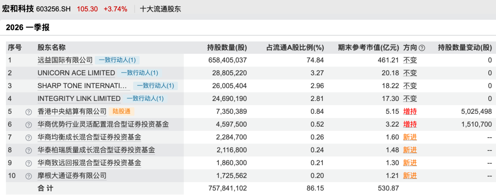
Task: Open shareholder 远益国际有限公司
Action: [x=65, y=60]
